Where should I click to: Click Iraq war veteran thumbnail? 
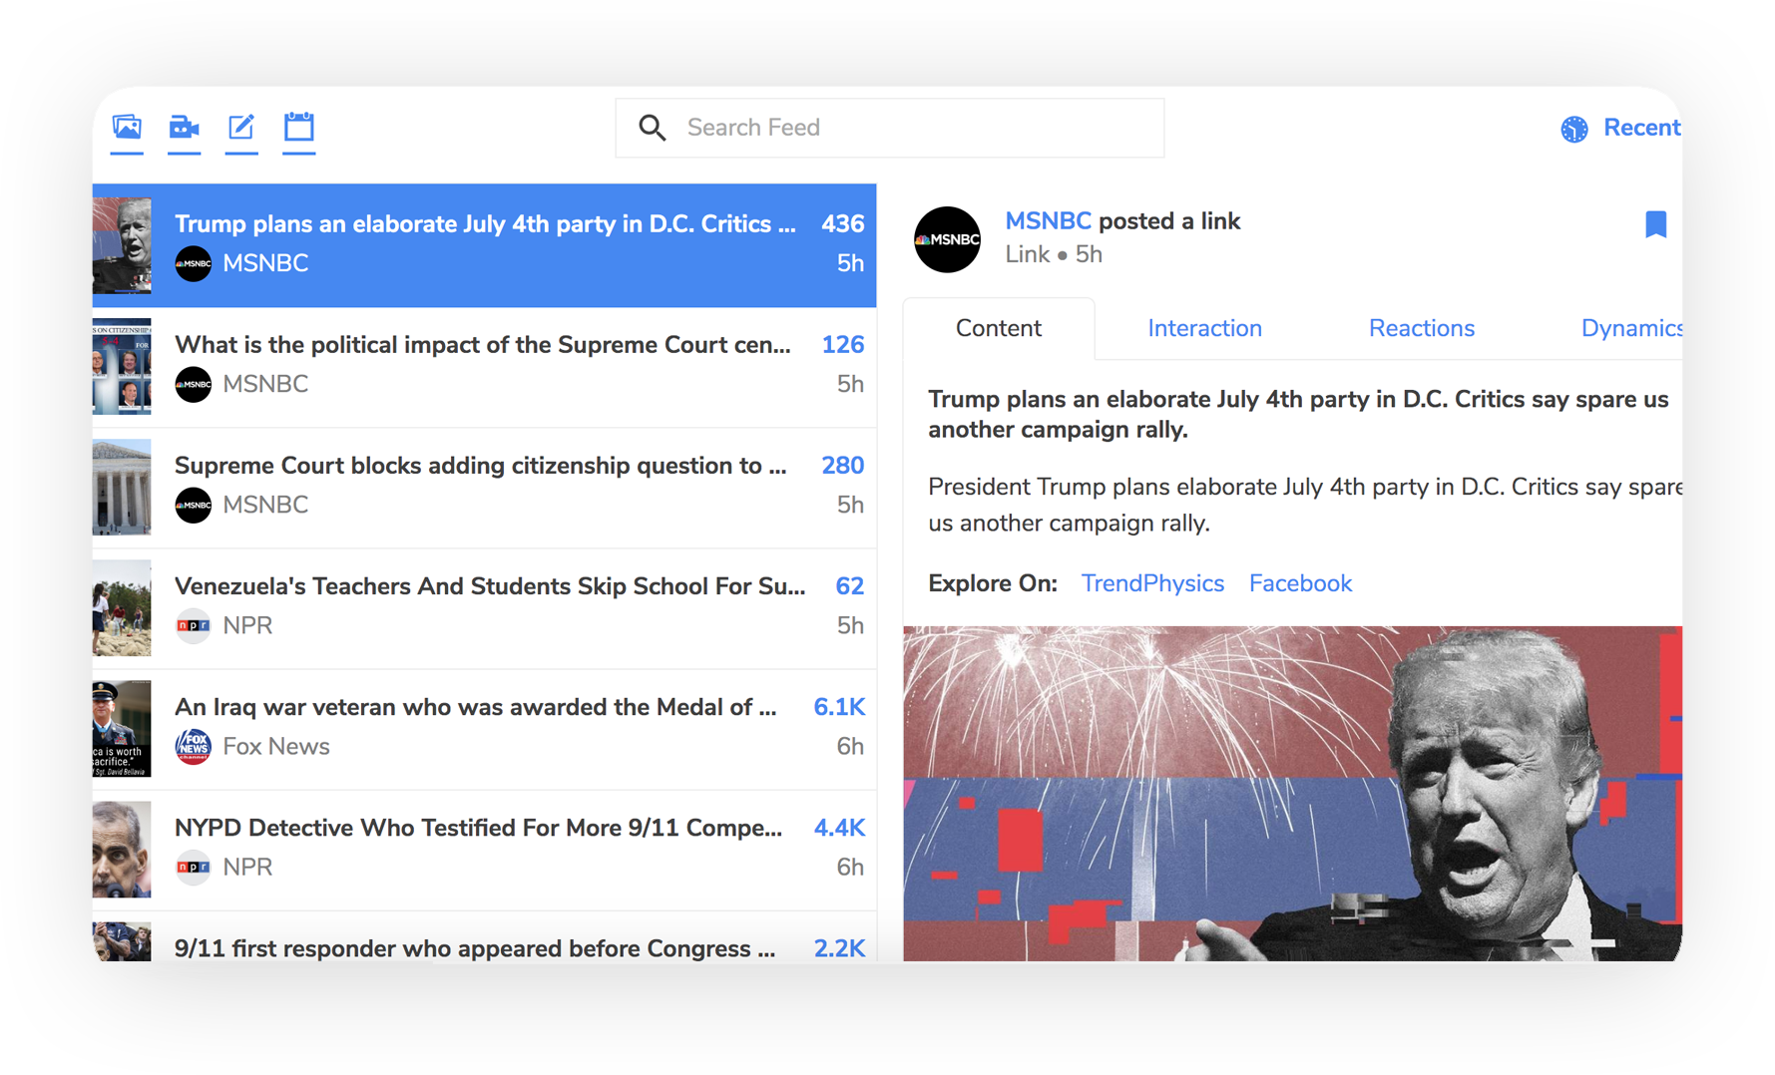click(122, 729)
